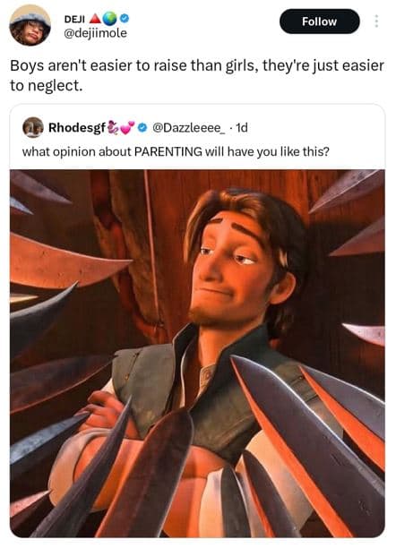Screen dimensions: 396x548
Task: Click the pink hearts emoji after Rhodesgf
Action: 127,127
